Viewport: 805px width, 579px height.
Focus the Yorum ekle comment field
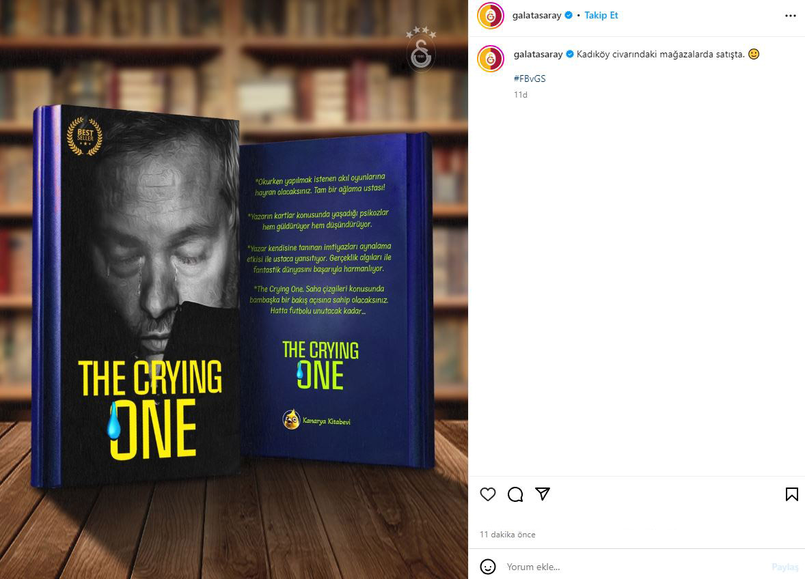[x=634, y=567]
